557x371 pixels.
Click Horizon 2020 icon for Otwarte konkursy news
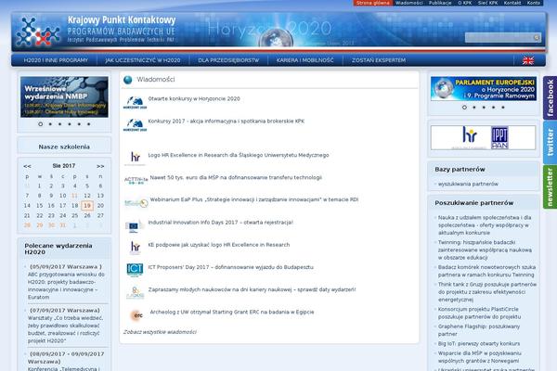click(135, 103)
